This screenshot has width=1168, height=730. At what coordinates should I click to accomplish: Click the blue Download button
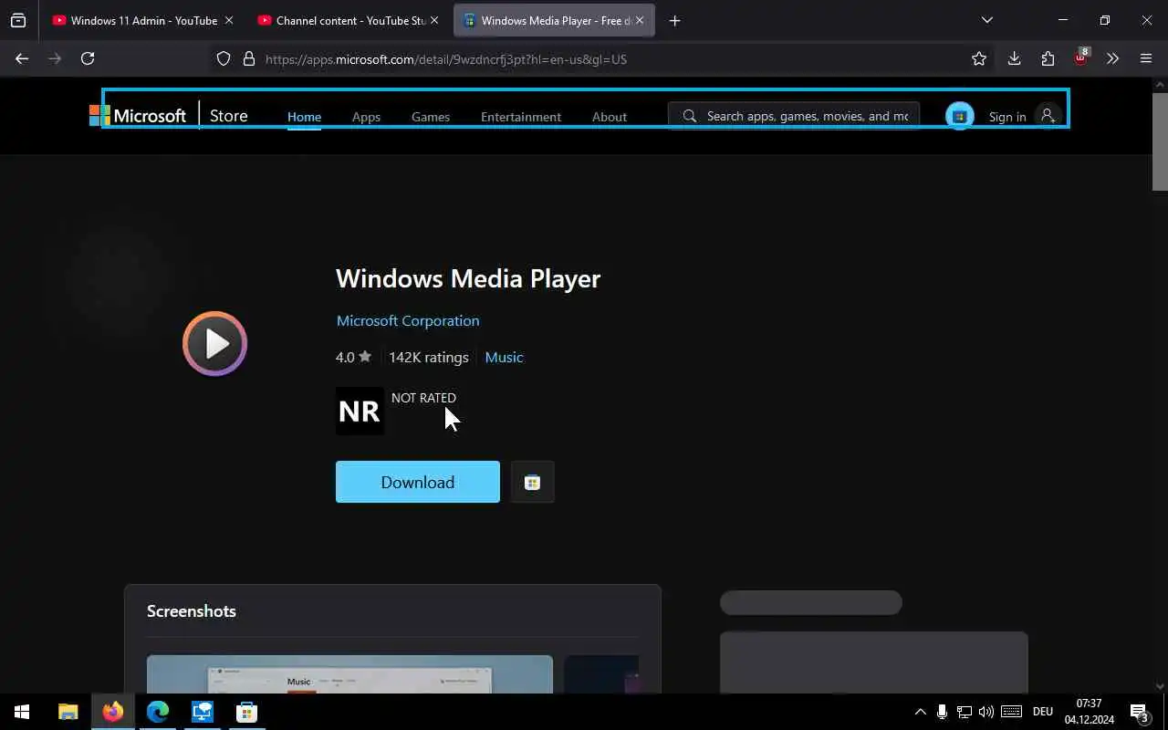418,482
